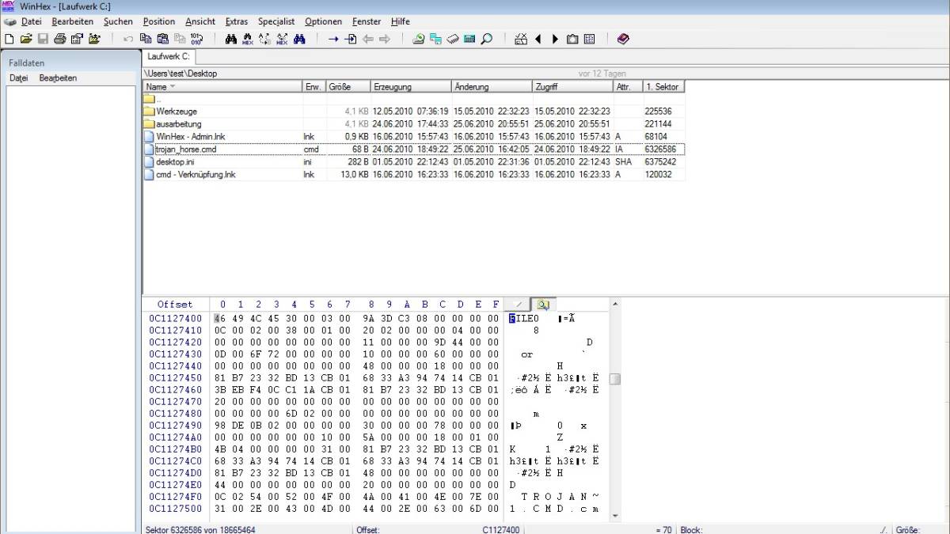This screenshot has width=950, height=534.
Task: Click the black left triangle navigation icon
Action: click(x=538, y=38)
